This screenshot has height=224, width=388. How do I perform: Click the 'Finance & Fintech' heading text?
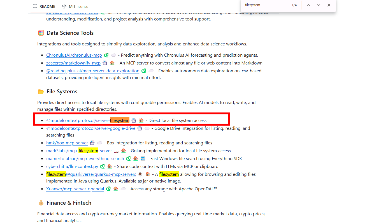click(69, 203)
